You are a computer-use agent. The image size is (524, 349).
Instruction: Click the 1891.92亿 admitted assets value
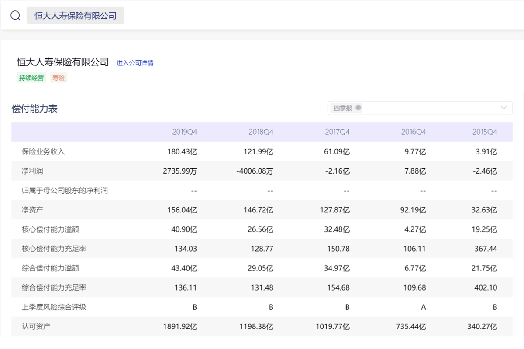[x=180, y=326]
